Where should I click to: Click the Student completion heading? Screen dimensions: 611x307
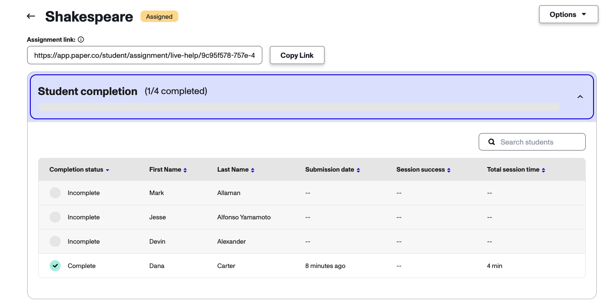88,91
